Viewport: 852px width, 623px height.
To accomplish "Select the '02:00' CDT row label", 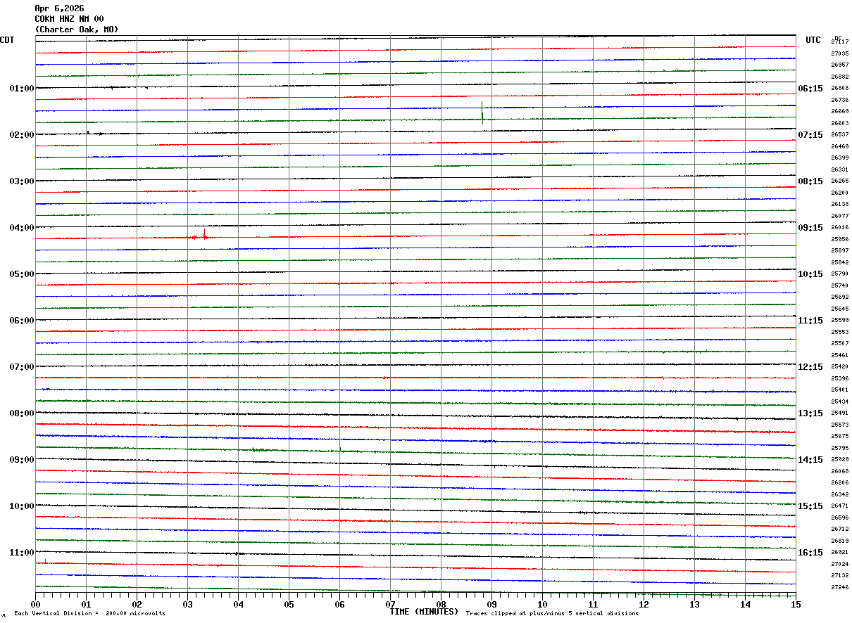I will click(22, 135).
